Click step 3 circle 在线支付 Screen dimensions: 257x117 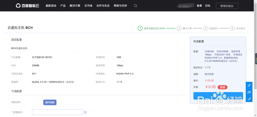pyautogui.click(x=206, y=28)
